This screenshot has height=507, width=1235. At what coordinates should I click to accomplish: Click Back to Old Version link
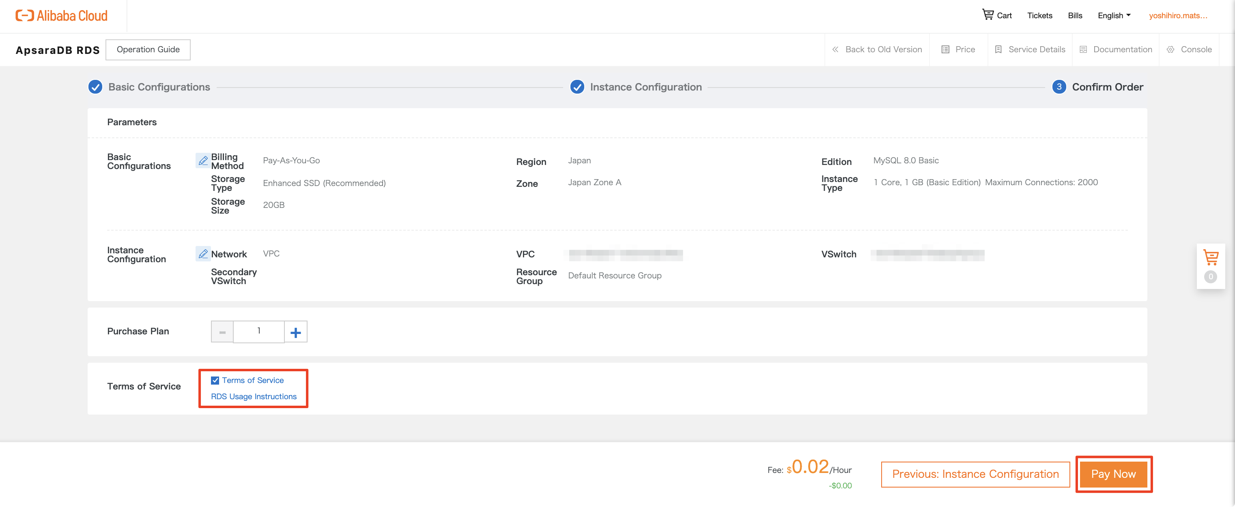click(883, 49)
